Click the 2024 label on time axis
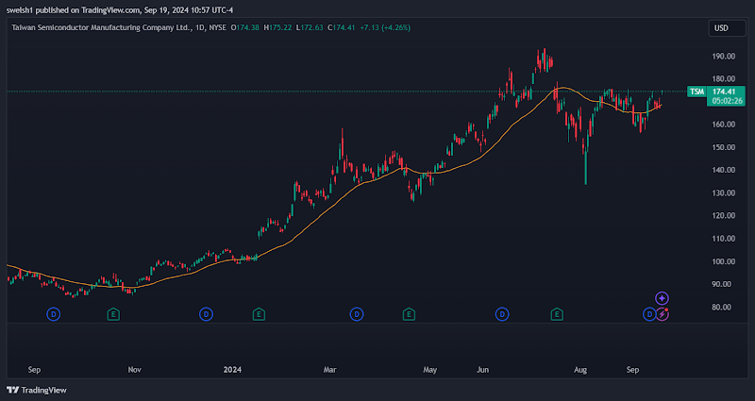 [232, 370]
